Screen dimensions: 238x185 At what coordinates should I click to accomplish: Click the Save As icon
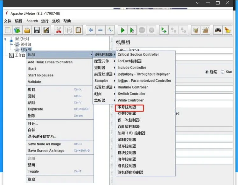click(46, 30)
